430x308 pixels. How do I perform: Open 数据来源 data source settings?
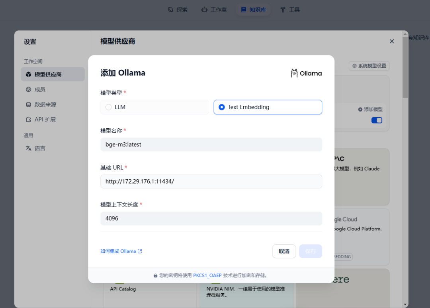(53, 104)
